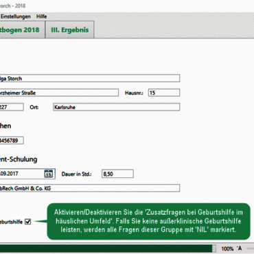Image resolution: width=254 pixels, height=254 pixels.
Task: Toggle the Geburtshilfe checkbox
Action: 27,222
